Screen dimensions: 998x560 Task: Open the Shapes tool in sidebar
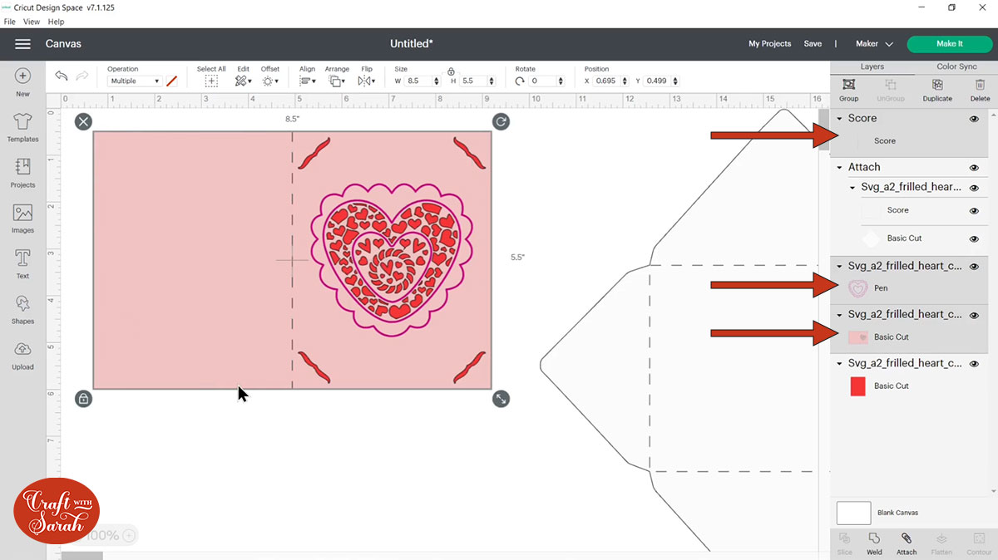pyautogui.click(x=22, y=308)
